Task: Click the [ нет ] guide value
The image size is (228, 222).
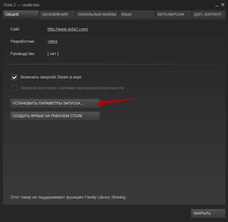Action: point(53,54)
